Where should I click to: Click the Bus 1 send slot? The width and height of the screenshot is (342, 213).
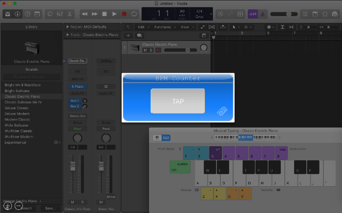click(75, 101)
